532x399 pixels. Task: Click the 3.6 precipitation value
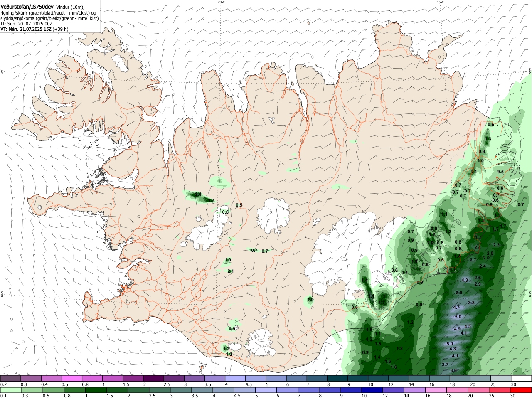[x=453, y=370]
